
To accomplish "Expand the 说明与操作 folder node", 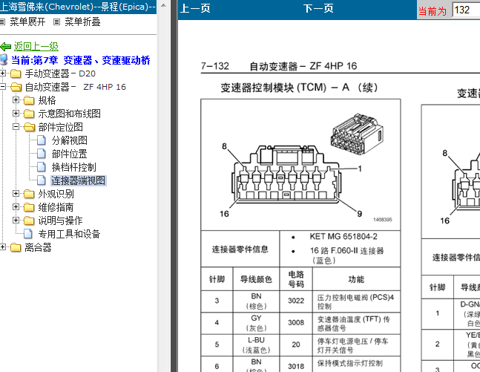I will (16, 220).
